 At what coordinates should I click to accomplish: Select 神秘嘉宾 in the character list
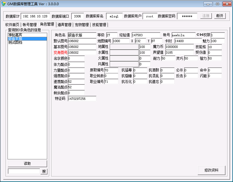(x=15, y=35)
